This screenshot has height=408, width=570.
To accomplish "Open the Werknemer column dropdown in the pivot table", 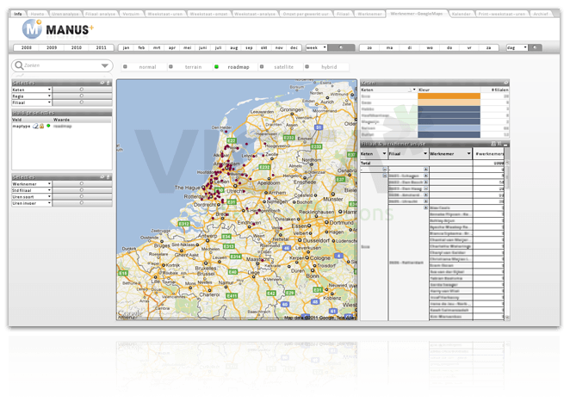I will pyautogui.click(x=468, y=154).
